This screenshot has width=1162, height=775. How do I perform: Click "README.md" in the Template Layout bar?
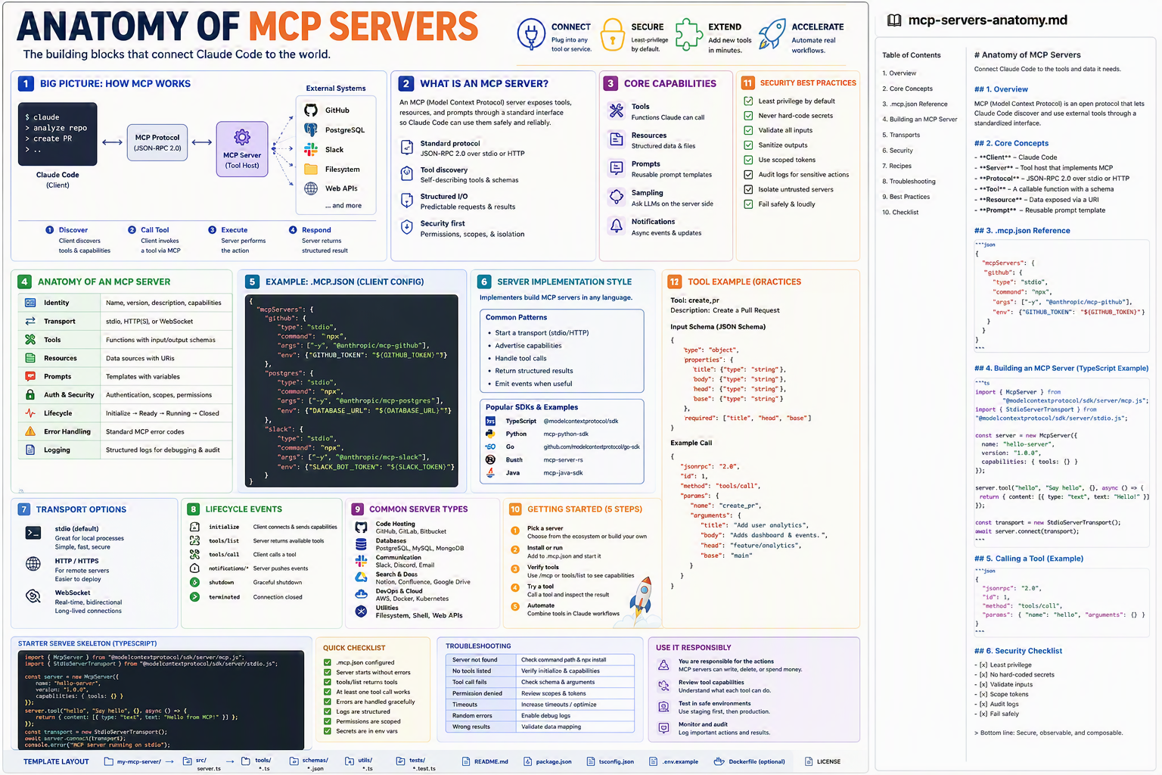pyautogui.click(x=491, y=761)
